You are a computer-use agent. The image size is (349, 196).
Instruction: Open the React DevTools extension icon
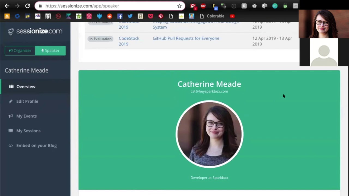[x=254, y=6]
